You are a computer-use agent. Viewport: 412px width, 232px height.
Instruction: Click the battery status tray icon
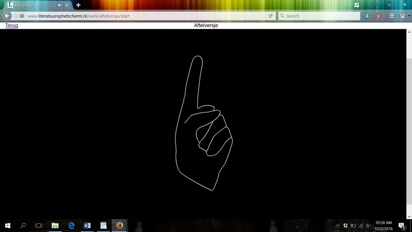tap(353, 226)
